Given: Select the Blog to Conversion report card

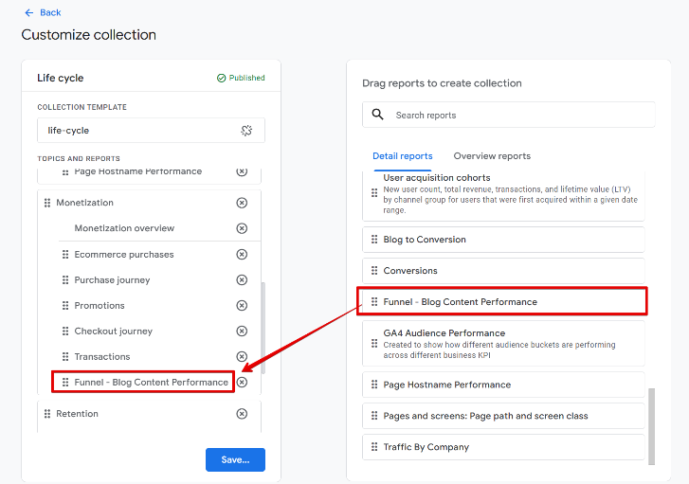Looking at the screenshot, I should [502, 240].
